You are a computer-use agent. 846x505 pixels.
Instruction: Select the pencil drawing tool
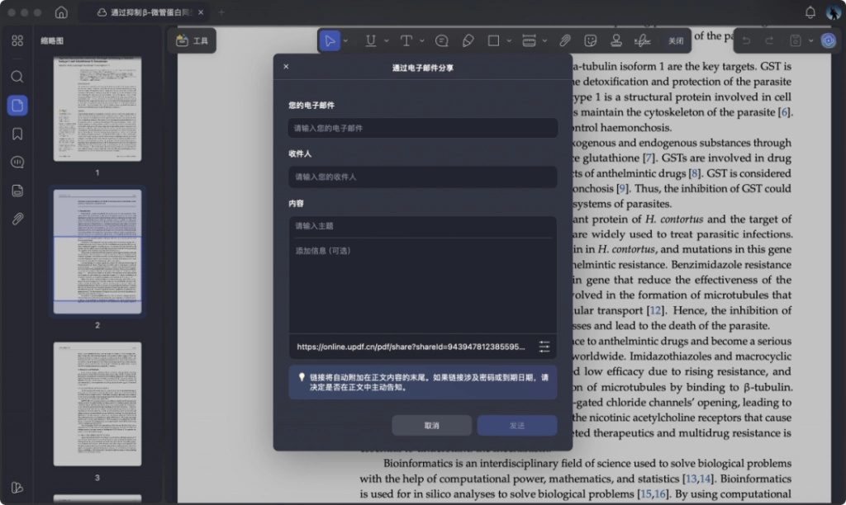point(468,41)
